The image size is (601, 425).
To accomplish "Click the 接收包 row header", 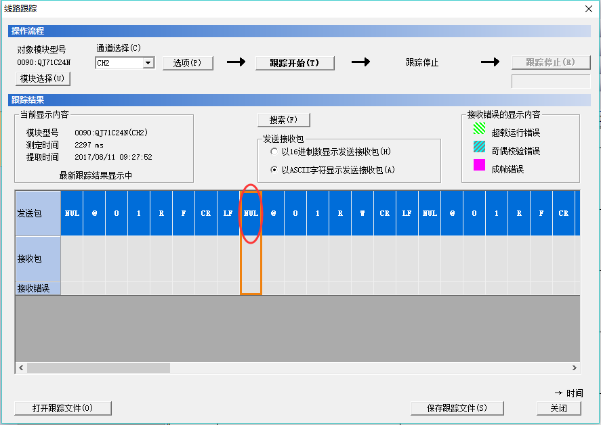I will coord(38,259).
